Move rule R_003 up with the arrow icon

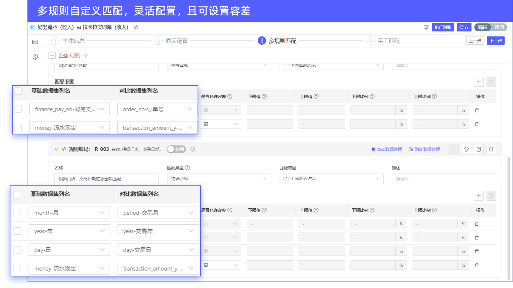[466, 149]
